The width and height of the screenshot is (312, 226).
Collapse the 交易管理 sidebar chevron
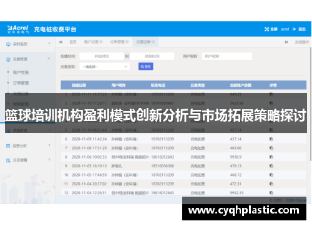click(49, 59)
